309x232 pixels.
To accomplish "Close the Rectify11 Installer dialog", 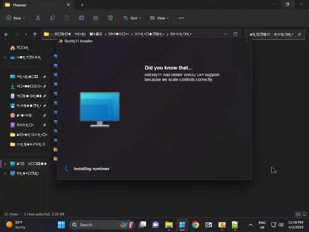I will [247, 41].
